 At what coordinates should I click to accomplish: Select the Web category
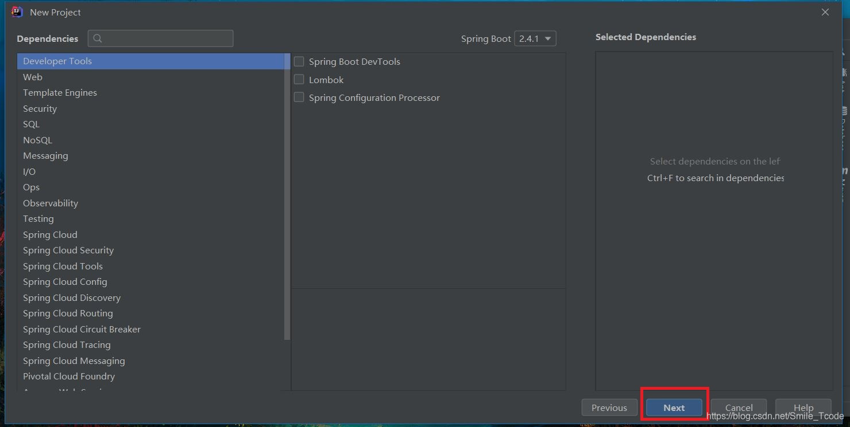[x=150, y=77]
